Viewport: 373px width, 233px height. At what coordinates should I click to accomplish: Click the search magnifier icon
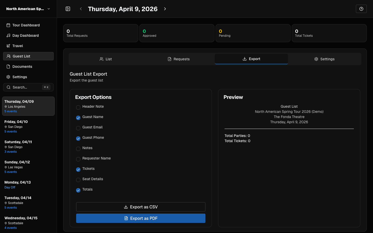click(x=9, y=87)
